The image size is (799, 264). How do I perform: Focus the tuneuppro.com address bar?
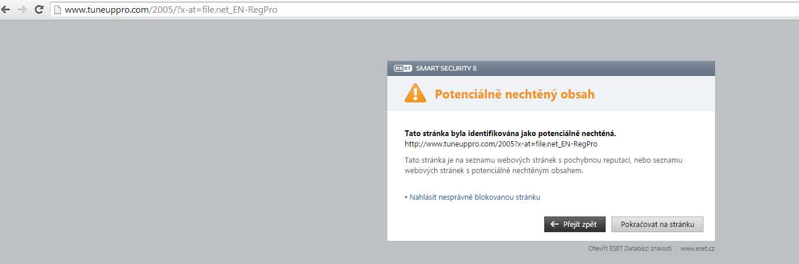pyautogui.click(x=426, y=10)
